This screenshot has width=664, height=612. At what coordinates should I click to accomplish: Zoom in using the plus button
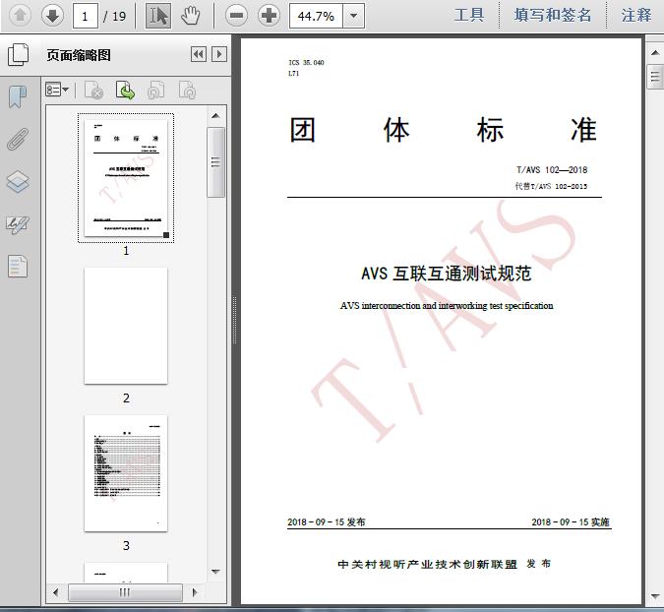point(269,15)
